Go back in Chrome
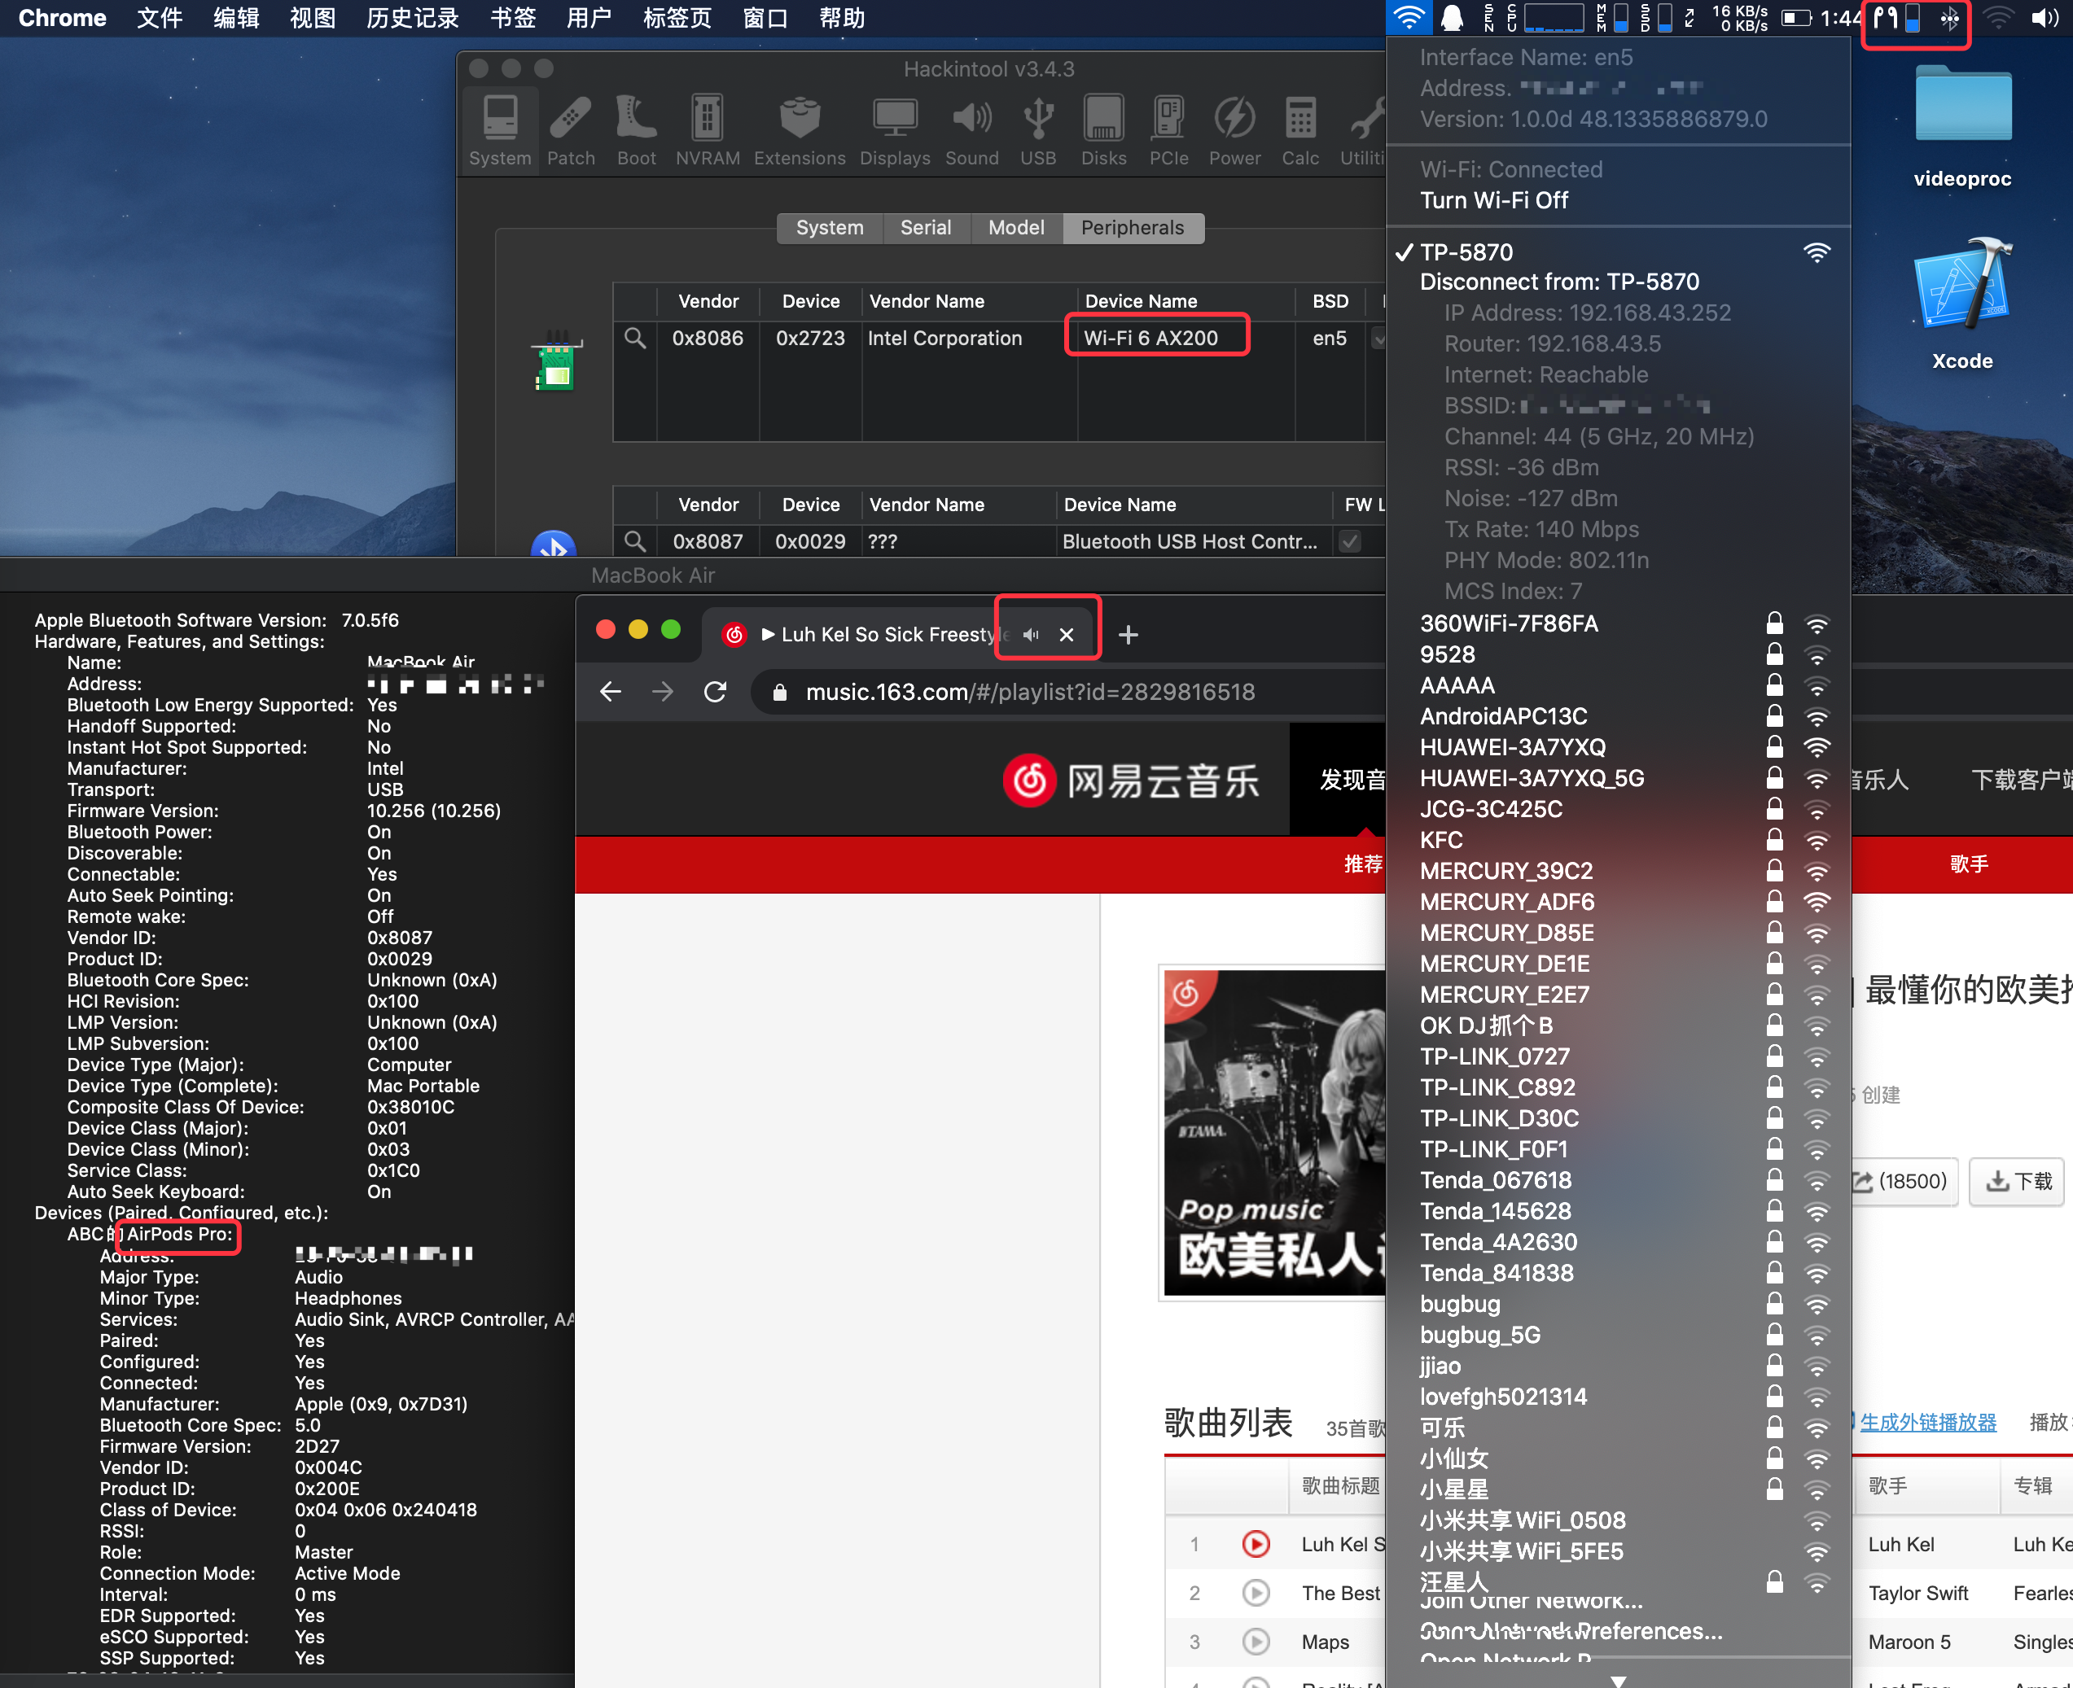The image size is (2073, 1688). click(610, 691)
